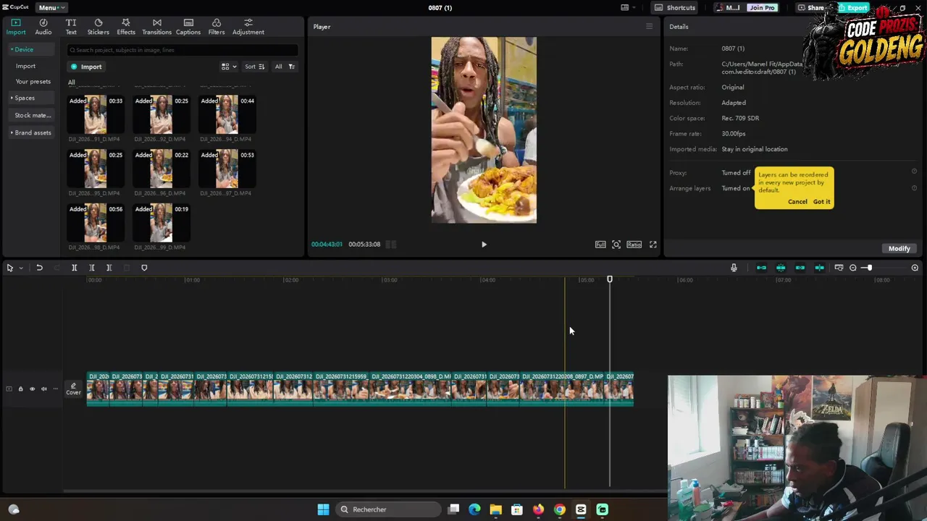Open the Adjustment tab
The height and width of the screenshot is (521, 927).
pos(248,27)
